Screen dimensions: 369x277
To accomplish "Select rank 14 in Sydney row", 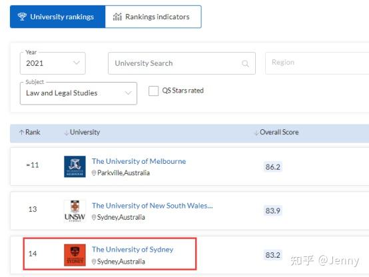I will (33, 254).
